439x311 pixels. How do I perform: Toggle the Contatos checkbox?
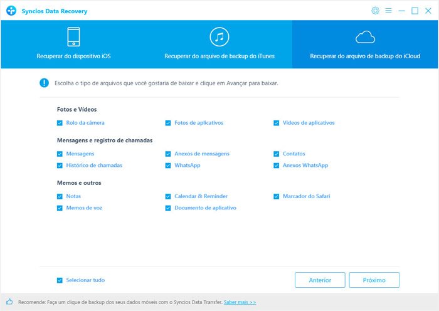(x=277, y=154)
